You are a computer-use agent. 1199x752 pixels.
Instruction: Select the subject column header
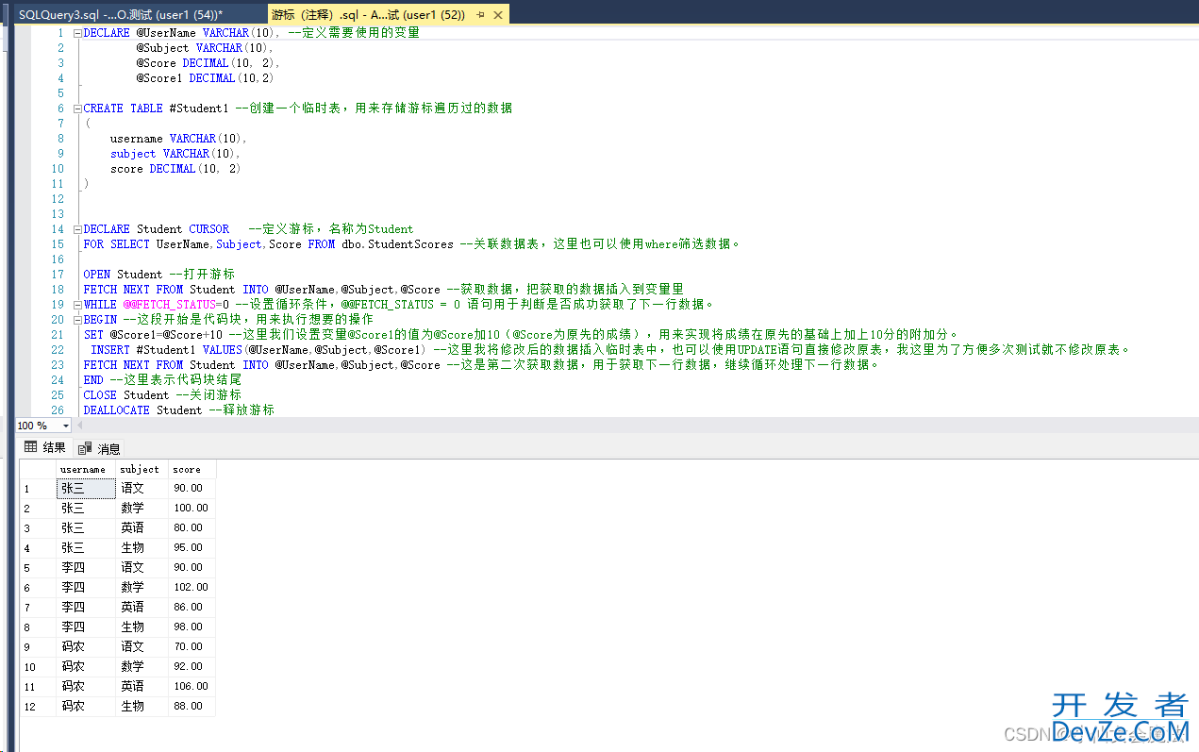[142, 469]
